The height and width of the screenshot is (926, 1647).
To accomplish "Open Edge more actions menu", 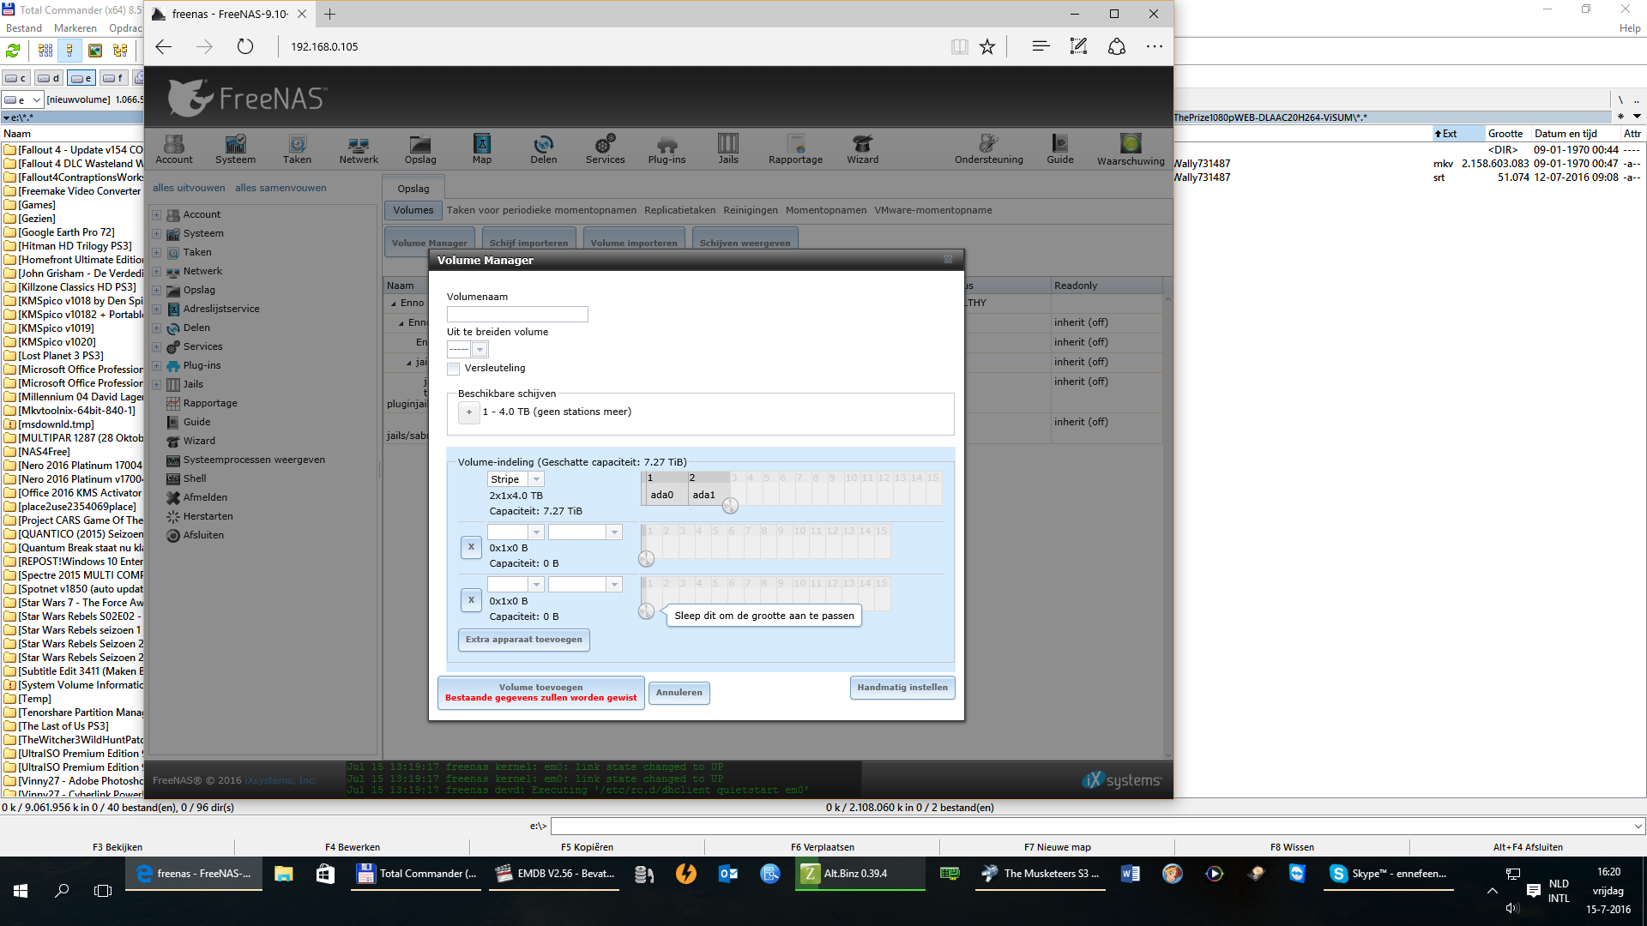I will pyautogui.click(x=1155, y=46).
